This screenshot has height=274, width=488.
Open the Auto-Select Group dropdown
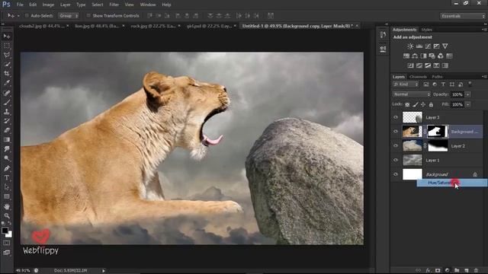[x=69, y=15]
